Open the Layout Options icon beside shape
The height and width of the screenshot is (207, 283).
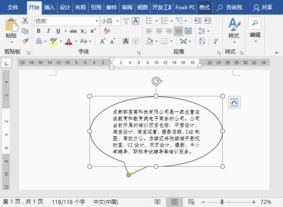pyautogui.click(x=234, y=102)
